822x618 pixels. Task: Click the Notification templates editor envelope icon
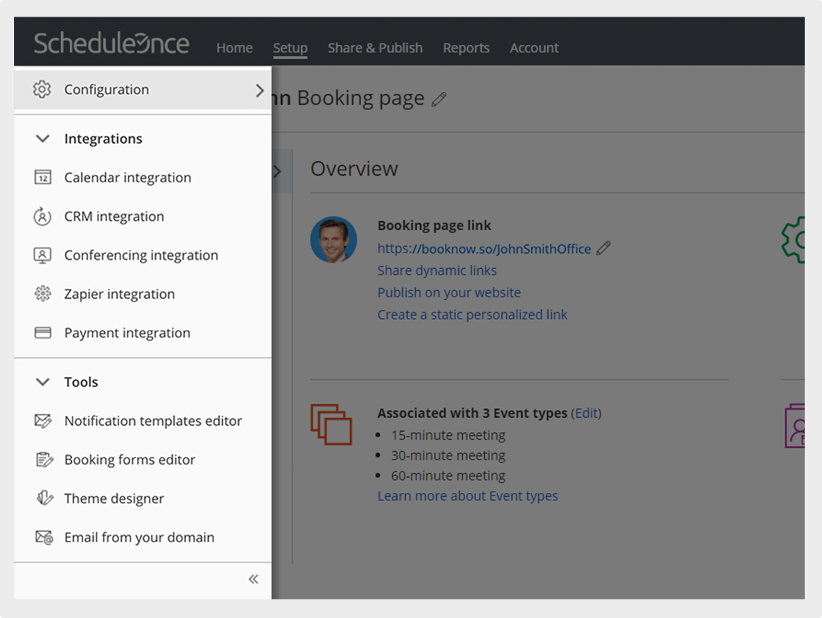click(43, 421)
